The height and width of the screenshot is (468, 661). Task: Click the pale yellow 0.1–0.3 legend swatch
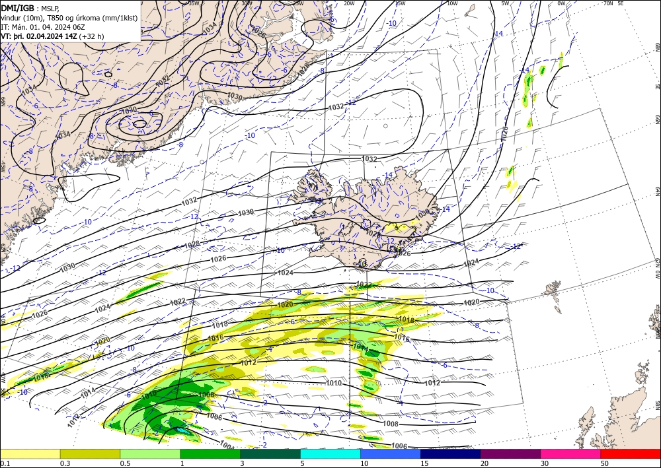[30, 453]
